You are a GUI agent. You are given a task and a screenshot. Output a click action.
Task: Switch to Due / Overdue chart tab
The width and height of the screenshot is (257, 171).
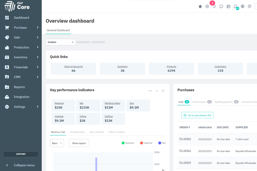[97, 132]
